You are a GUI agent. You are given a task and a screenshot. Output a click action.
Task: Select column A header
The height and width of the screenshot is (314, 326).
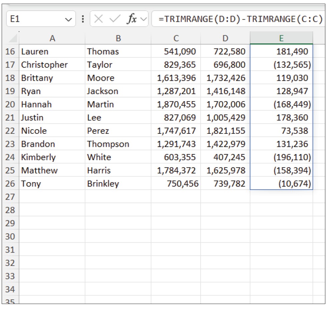coord(52,38)
